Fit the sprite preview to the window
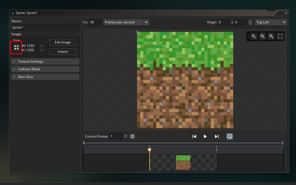This screenshot has width=296, height=185. [280, 36]
